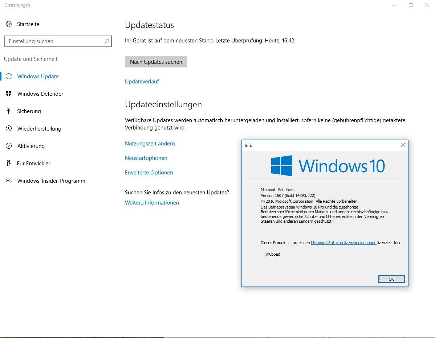Click the search magnifier icon

[107, 41]
